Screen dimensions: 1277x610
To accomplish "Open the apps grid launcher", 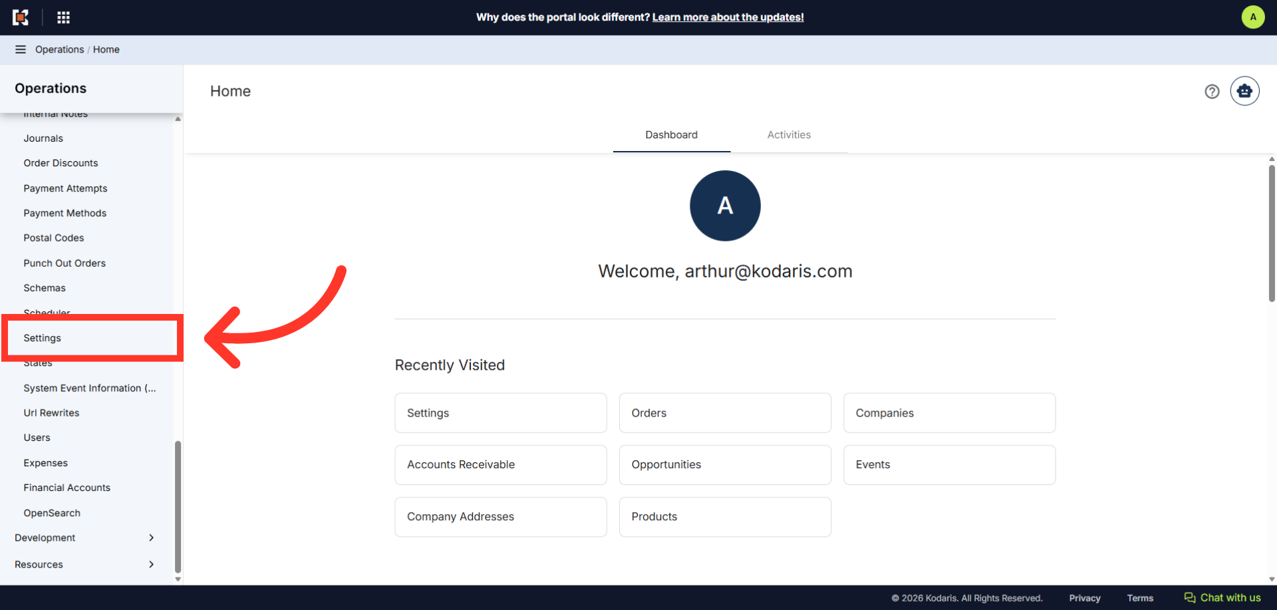I will (63, 17).
